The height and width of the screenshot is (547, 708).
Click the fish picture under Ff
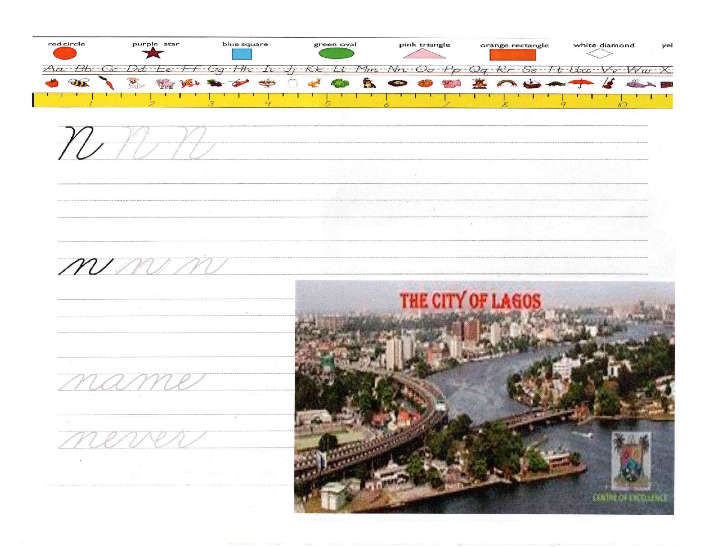pos(190,83)
